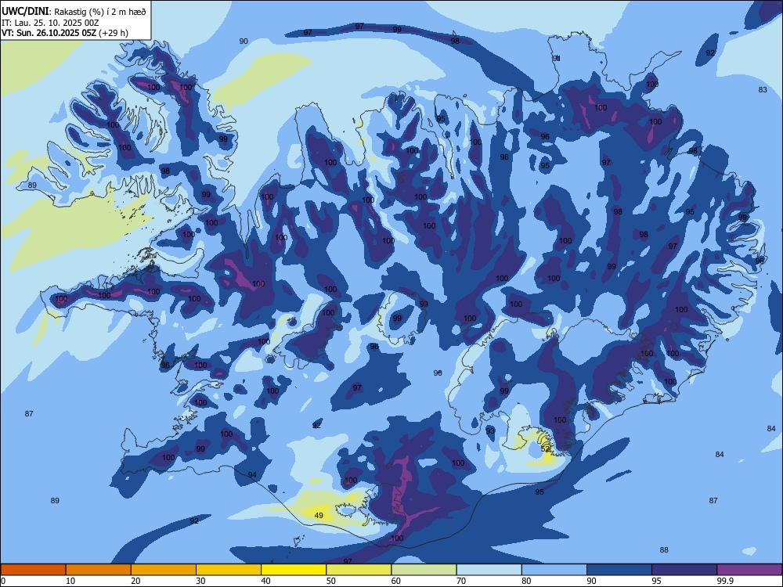Select the 70–80 light blue legend swatch
The height and width of the screenshot is (587, 783).
pos(489,570)
